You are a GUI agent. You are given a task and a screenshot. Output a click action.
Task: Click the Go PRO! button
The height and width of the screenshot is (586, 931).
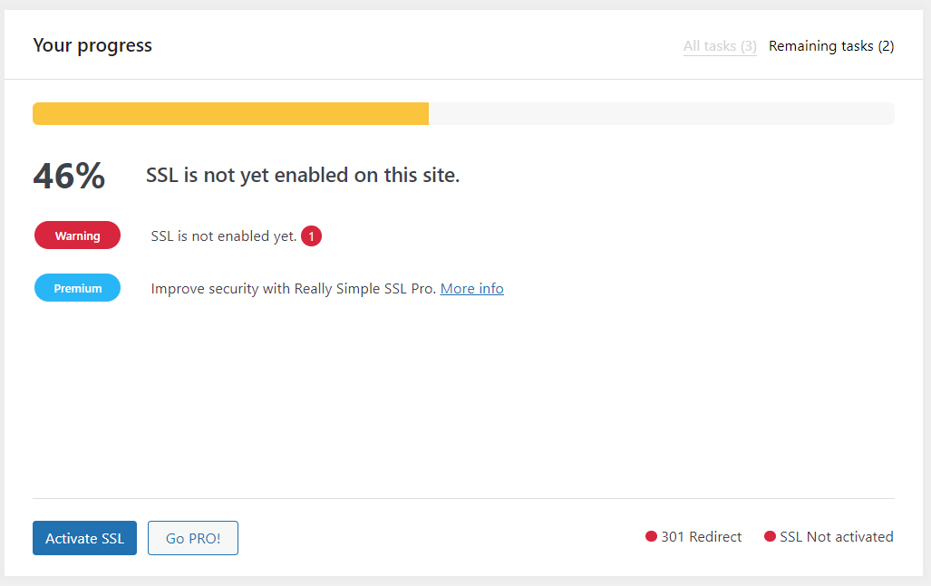pyautogui.click(x=192, y=537)
